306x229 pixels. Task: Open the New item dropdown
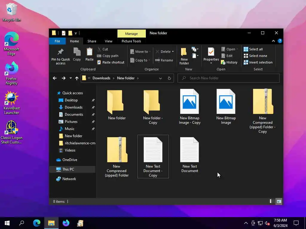[195, 49]
